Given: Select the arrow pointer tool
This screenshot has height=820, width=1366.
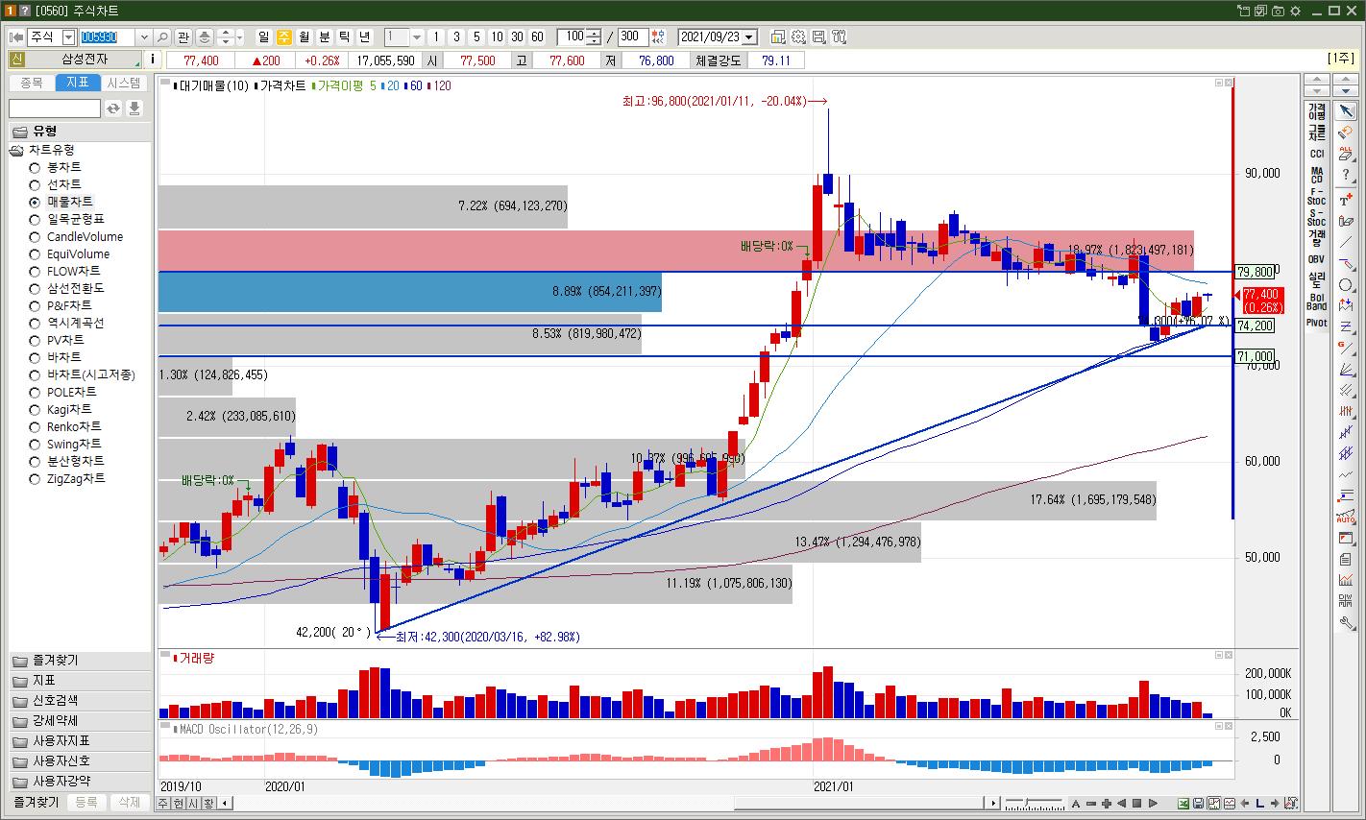Looking at the screenshot, I should click(x=1346, y=111).
